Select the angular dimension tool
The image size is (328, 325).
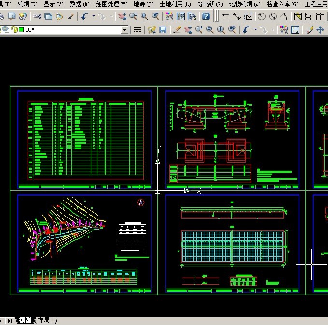(x=284, y=16)
